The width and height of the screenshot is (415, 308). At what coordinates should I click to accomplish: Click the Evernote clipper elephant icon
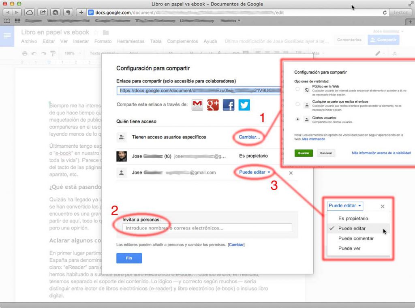pos(68,13)
